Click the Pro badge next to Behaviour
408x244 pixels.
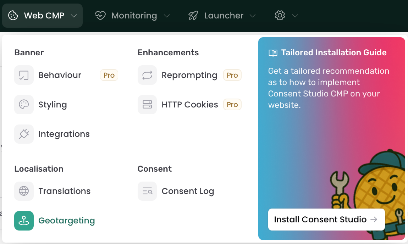pos(109,75)
